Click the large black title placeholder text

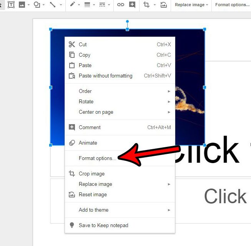tap(208, 150)
